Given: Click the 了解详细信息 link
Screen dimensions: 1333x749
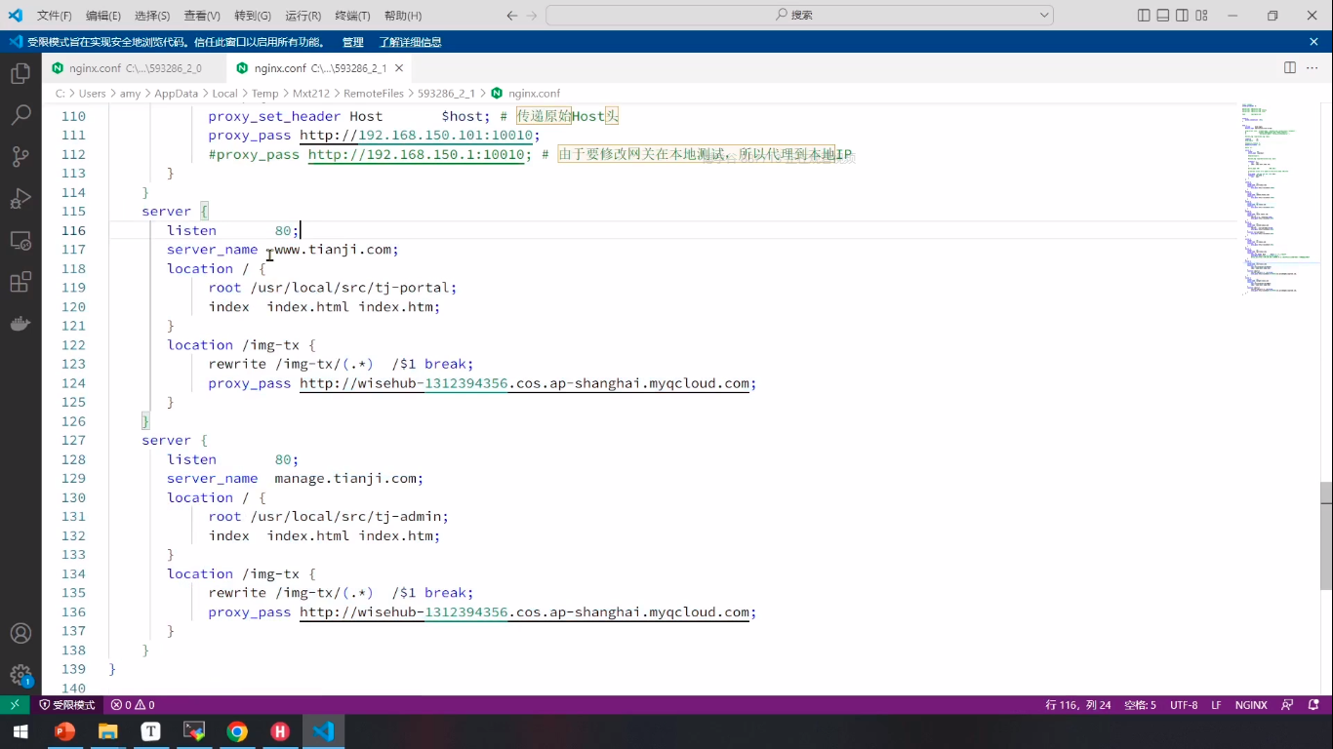Looking at the screenshot, I should [410, 42].
